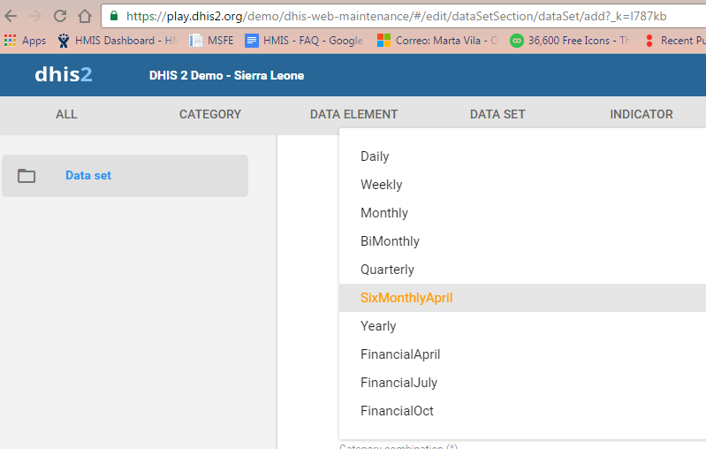The image size is (706, 449).
Task: Open HMIS - FAQ Google bookmark
Action: coord(304,41)
